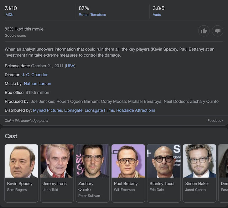Screen dimensions: 228x208
Task: Open director J. C. Chandor link
Action: tap(35, 75)
